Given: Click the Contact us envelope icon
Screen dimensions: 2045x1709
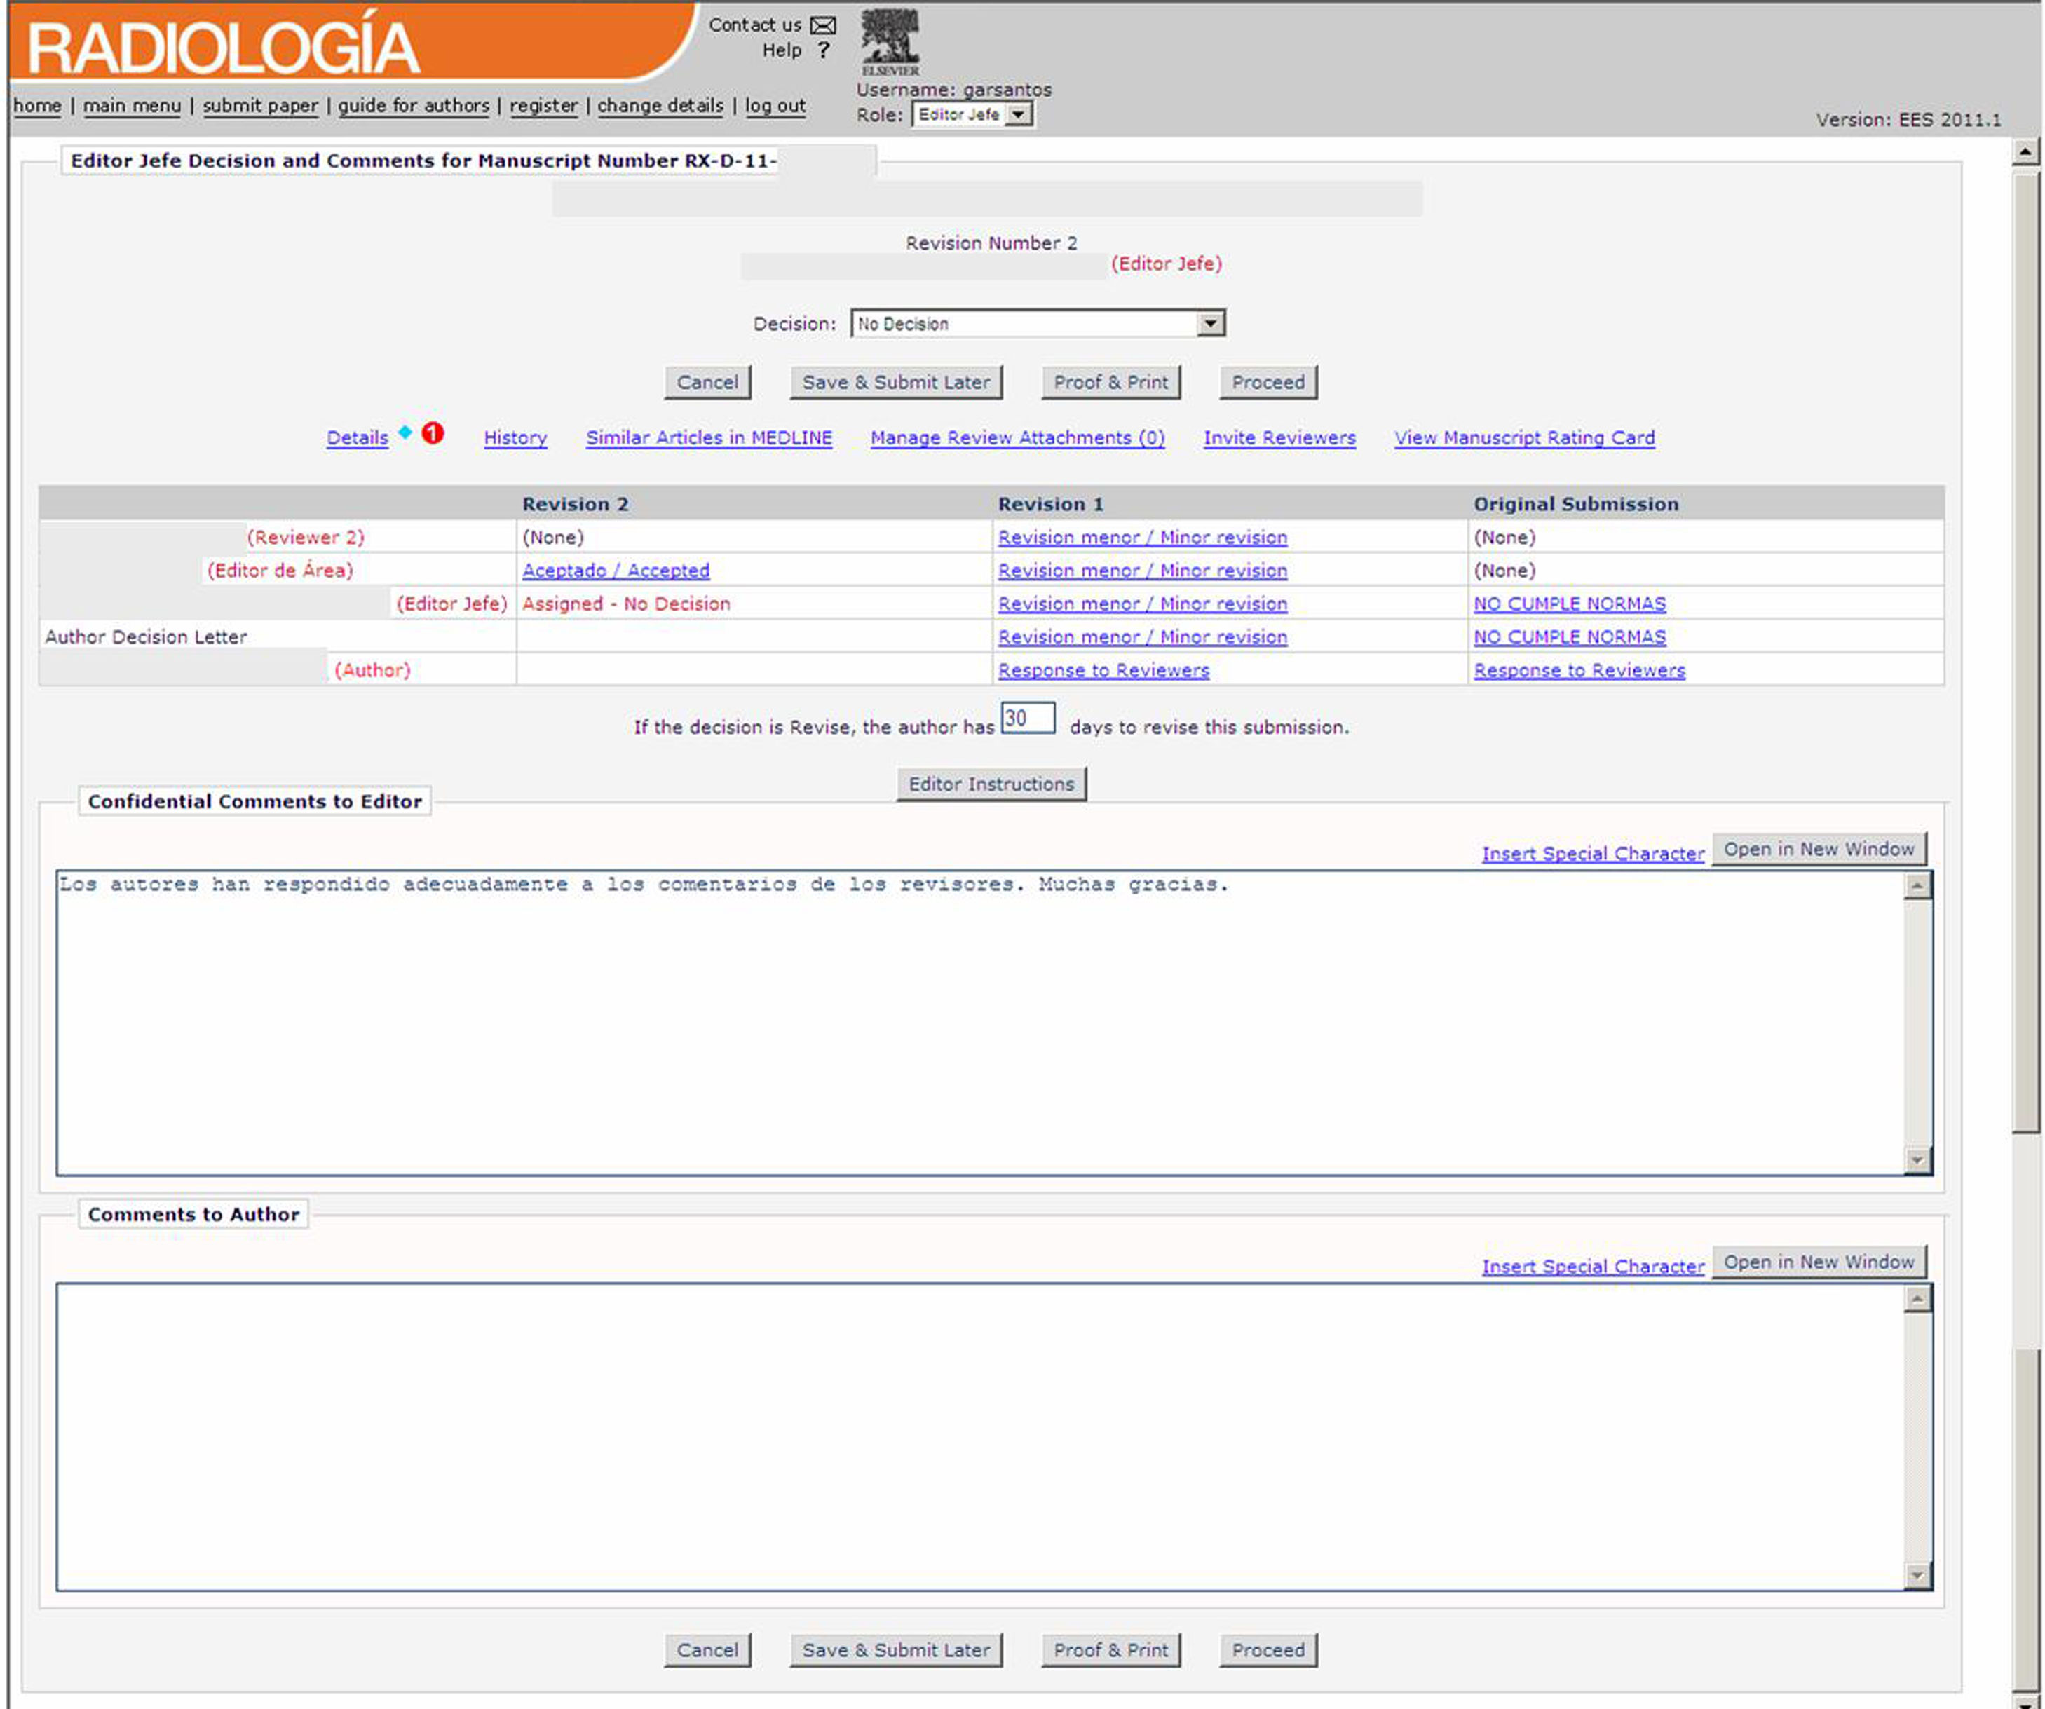Looking at the screenshot, I should click(823, 25).
